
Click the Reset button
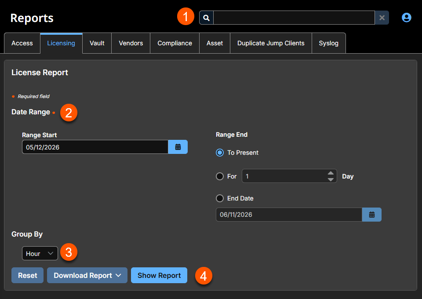point(27,275)
